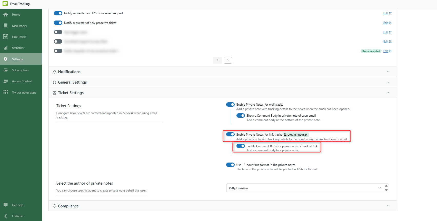
Task: Click the Get help chat icon
Action: [x=6, y=205]
